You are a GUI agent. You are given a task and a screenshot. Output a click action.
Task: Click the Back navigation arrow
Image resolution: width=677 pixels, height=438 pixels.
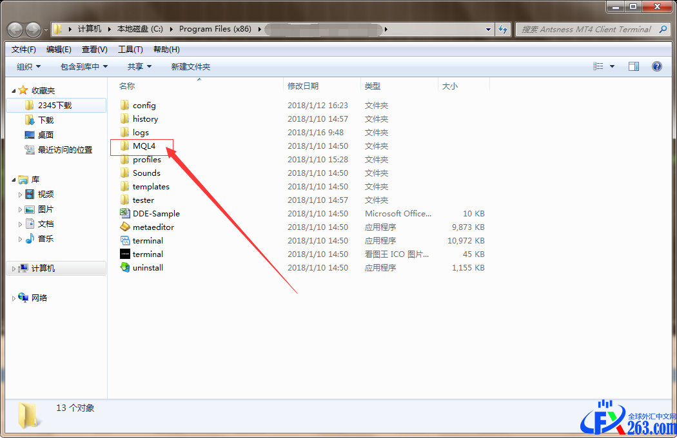coord(15,30)
